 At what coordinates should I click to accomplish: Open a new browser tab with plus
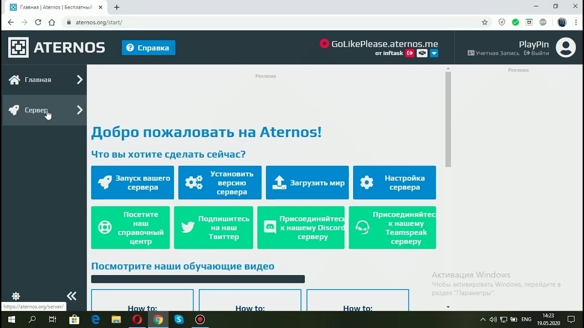pos(117,7)
